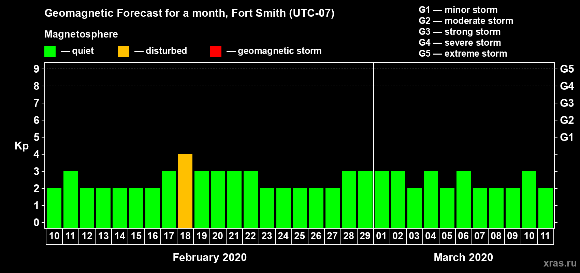Click the date label '01' in March

click(x=381, y=236)
